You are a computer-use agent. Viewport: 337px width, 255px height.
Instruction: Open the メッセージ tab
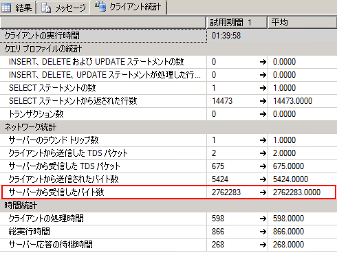(x=63, y=8)
